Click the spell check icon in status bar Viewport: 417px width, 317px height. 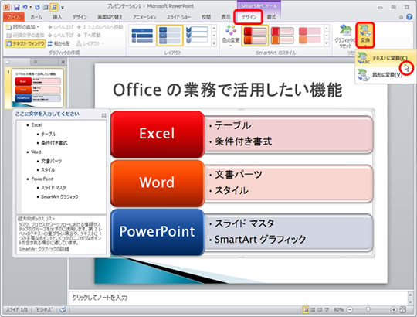(63, 310)
